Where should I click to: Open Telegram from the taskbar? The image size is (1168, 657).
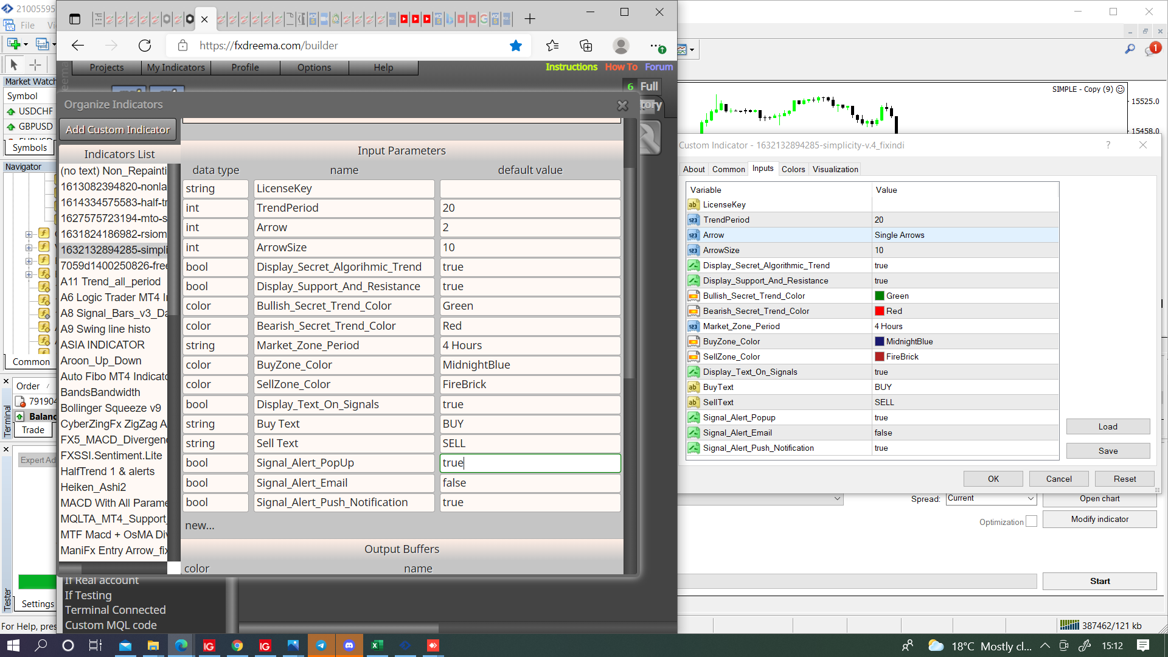click(x=321, y=645)
